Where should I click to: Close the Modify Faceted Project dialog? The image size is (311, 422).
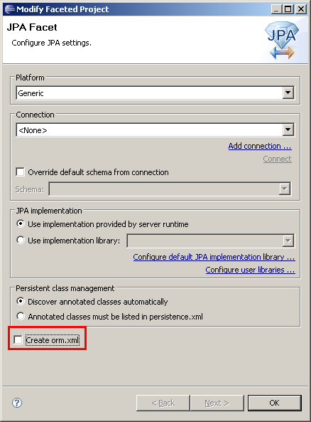pos(301,9)
